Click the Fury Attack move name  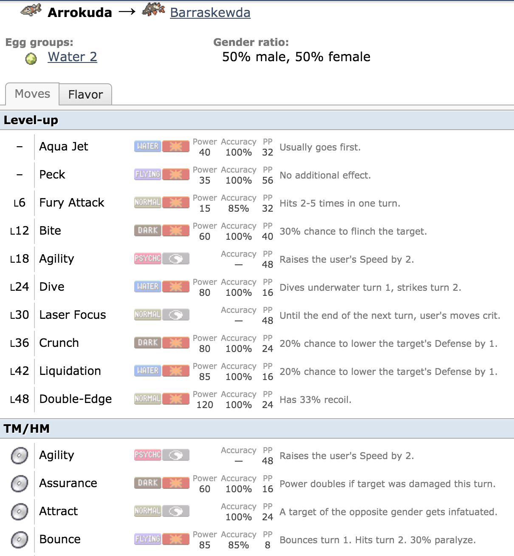pos(72,203)
